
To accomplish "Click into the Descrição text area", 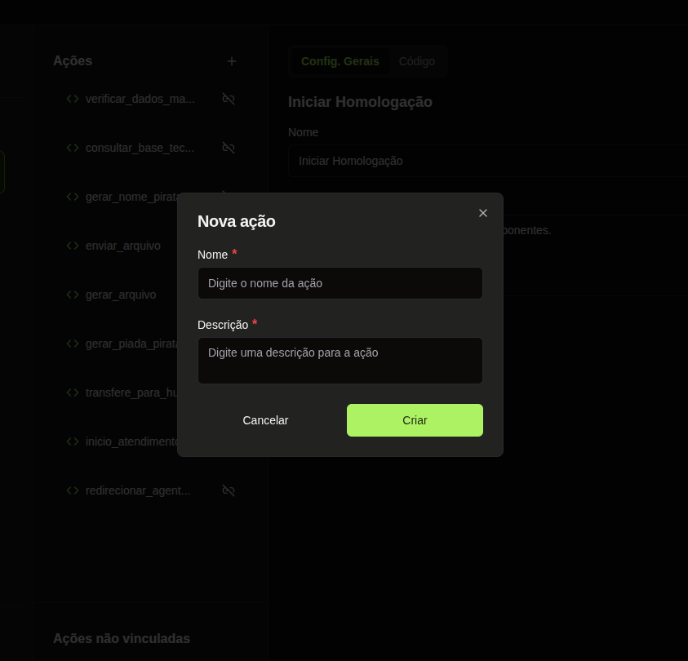I will coord(340,360).
